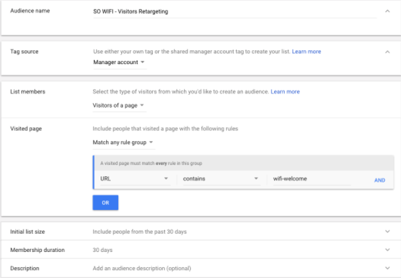Image resolution: width=401 pixels, height=278 pixels.
Task: Open the Manager account dropdown
Action: point(119,62)
